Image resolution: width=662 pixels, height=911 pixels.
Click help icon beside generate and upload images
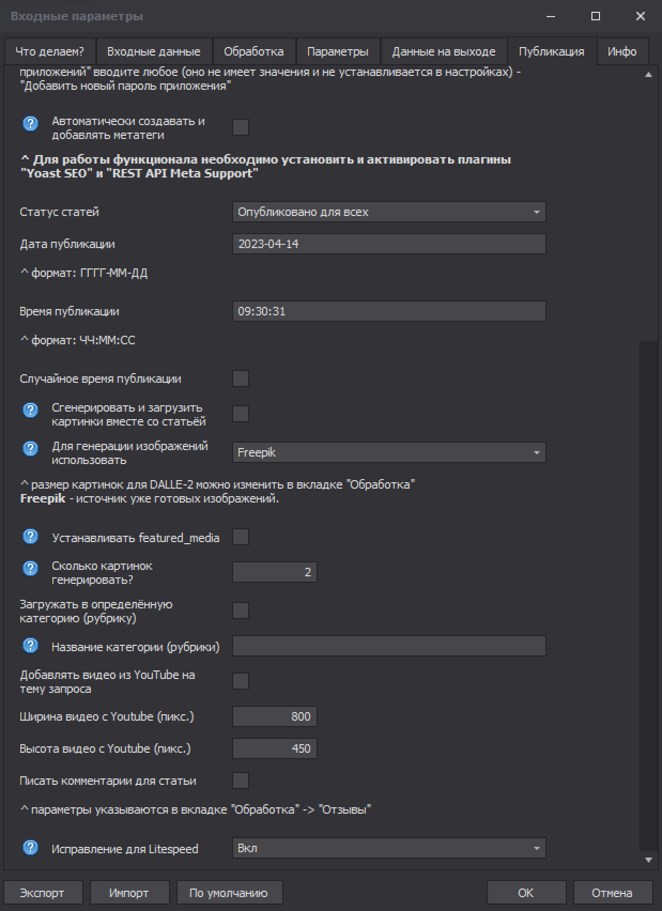(30, 410)
